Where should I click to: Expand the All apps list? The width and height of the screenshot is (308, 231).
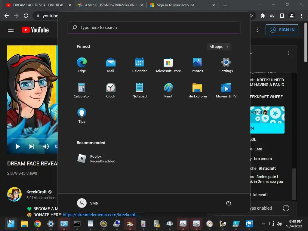coord(219,47)
